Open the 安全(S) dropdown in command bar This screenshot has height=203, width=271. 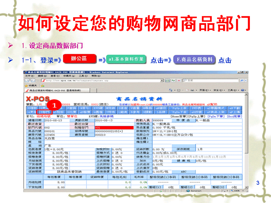(x=219, y=90)
